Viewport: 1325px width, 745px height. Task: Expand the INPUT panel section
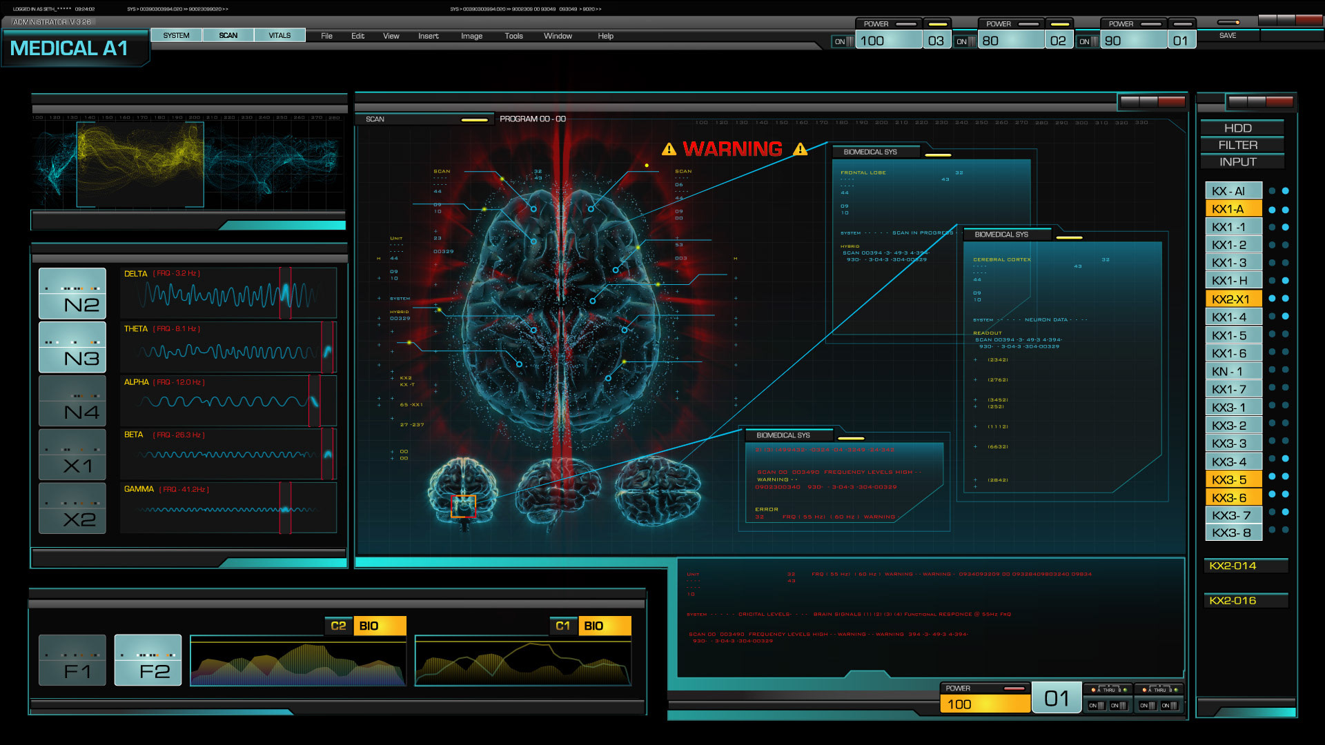(x=1241, y=162)
